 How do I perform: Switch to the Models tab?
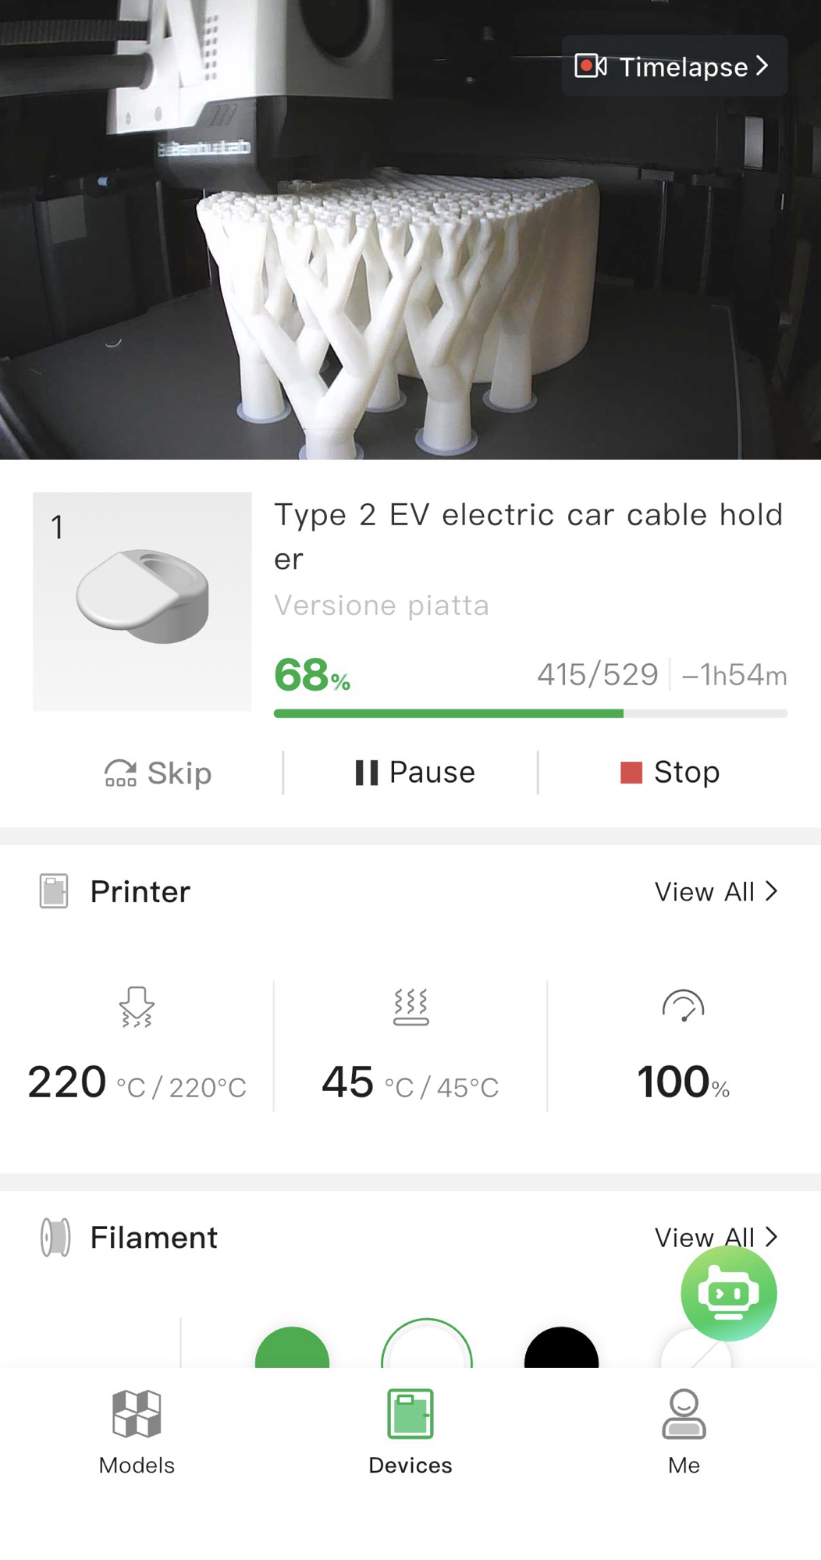point(137,1432)
